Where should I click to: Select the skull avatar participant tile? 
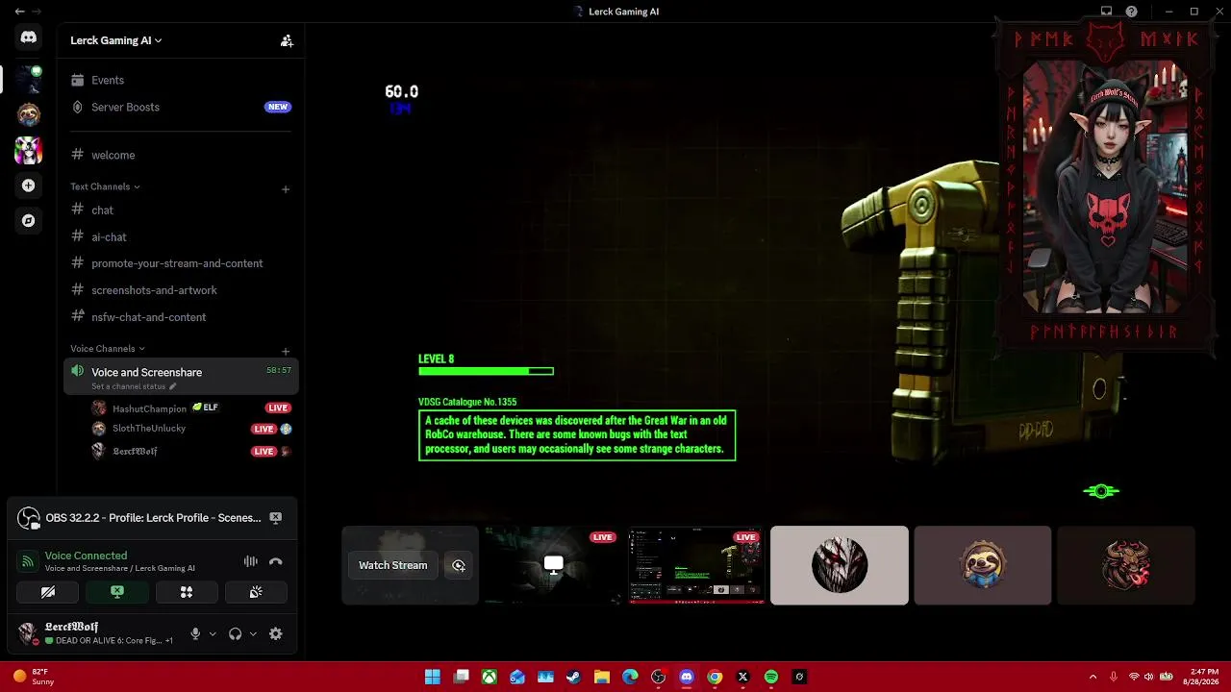point(840,565)
